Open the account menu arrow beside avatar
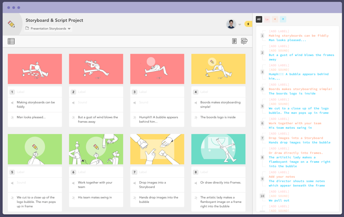 point(240,25)
